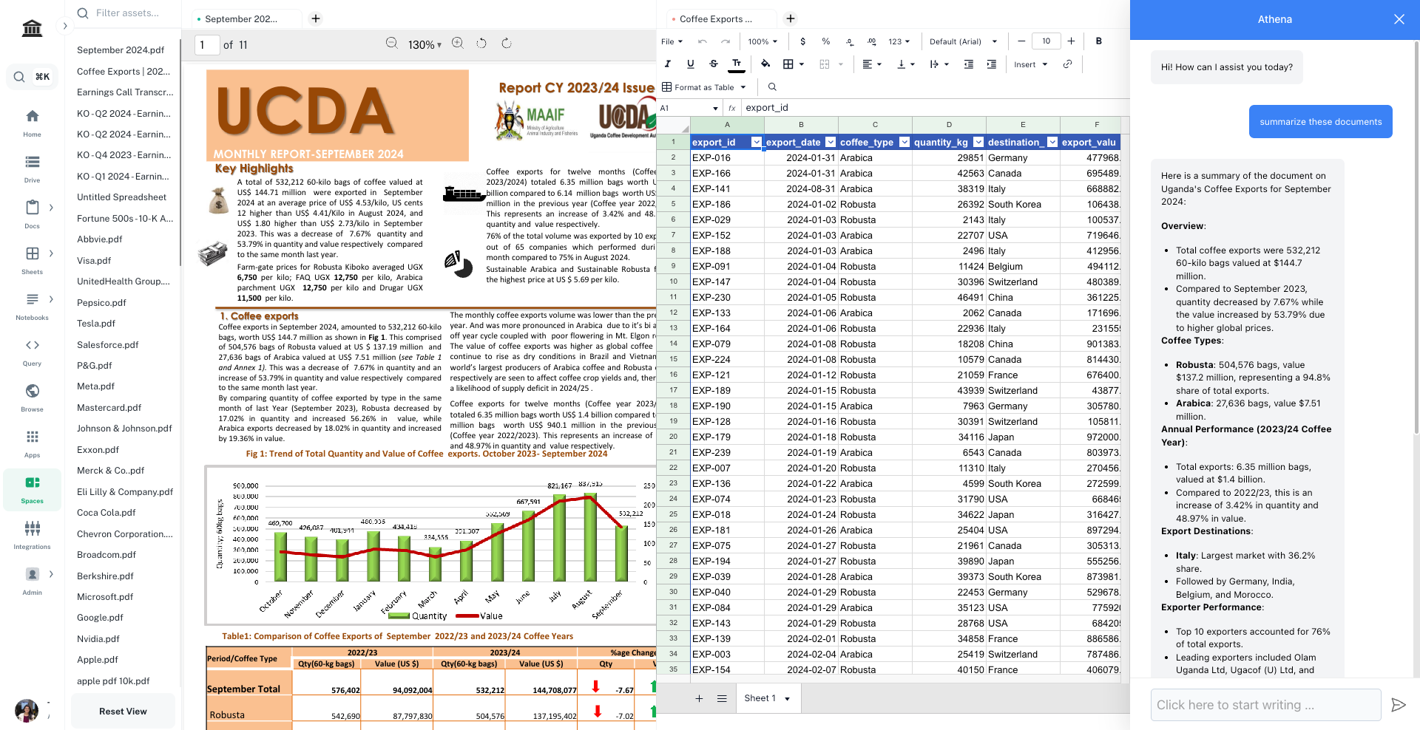Image resolution: width=1420 pixels, height=730 pixels.
Task: Open the Drive section in the sidebar
Action: (x=32, y=169)
